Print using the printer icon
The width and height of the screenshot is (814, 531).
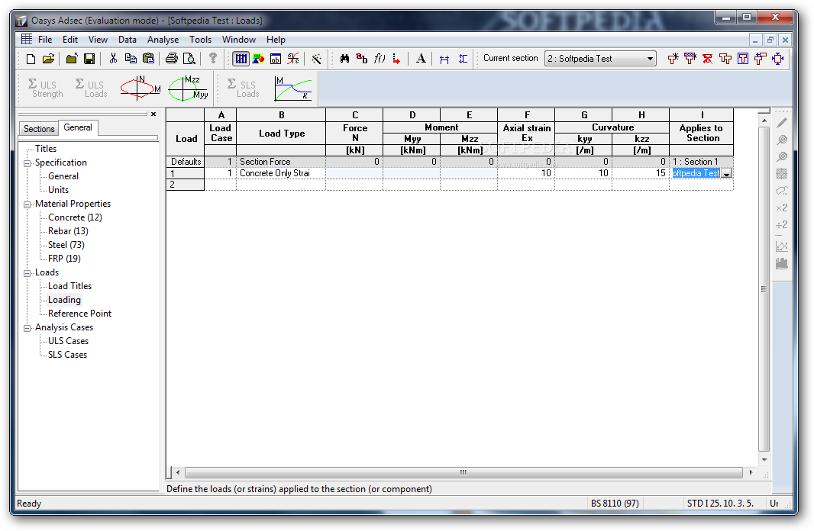point(171,59)
